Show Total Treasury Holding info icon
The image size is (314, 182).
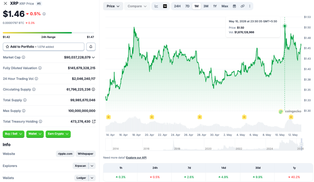coord(40,121)
